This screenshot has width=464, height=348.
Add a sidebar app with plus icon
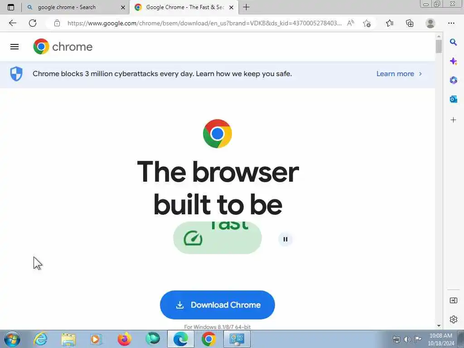(453, 120)
